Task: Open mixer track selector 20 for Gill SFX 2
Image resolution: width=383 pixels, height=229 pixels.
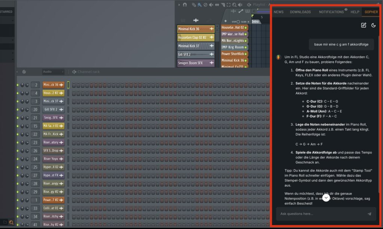Action: click(x=36, y=110)
